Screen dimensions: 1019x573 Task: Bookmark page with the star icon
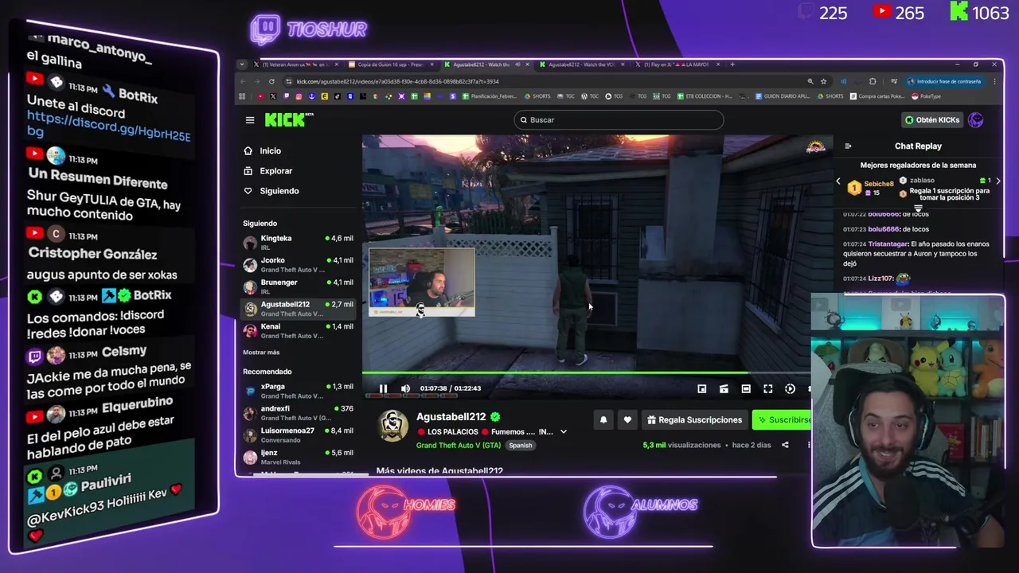click(823, 81)
